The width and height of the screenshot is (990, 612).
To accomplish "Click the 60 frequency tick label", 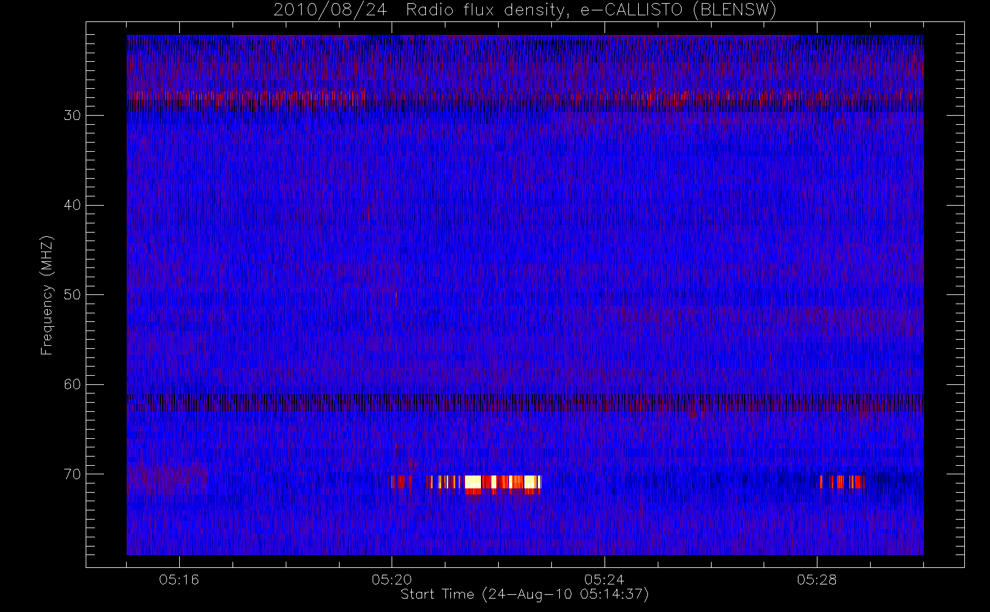I will [72, 384].
